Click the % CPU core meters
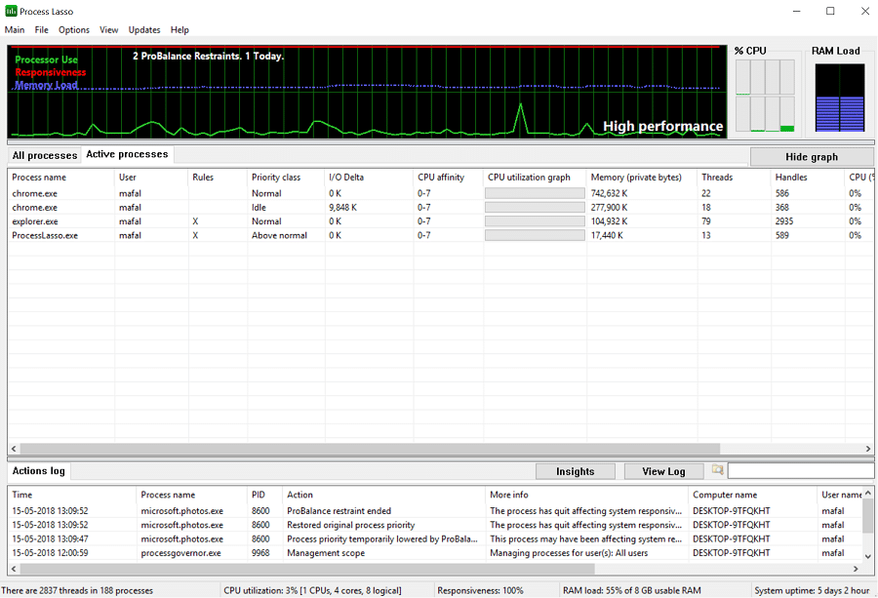 pos(765,96)
